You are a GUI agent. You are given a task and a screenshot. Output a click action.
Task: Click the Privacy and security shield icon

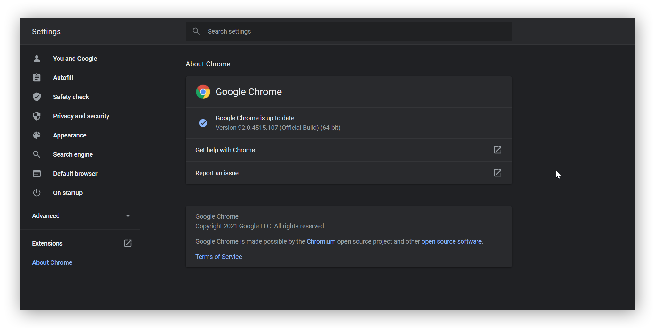tap(36, 116)
